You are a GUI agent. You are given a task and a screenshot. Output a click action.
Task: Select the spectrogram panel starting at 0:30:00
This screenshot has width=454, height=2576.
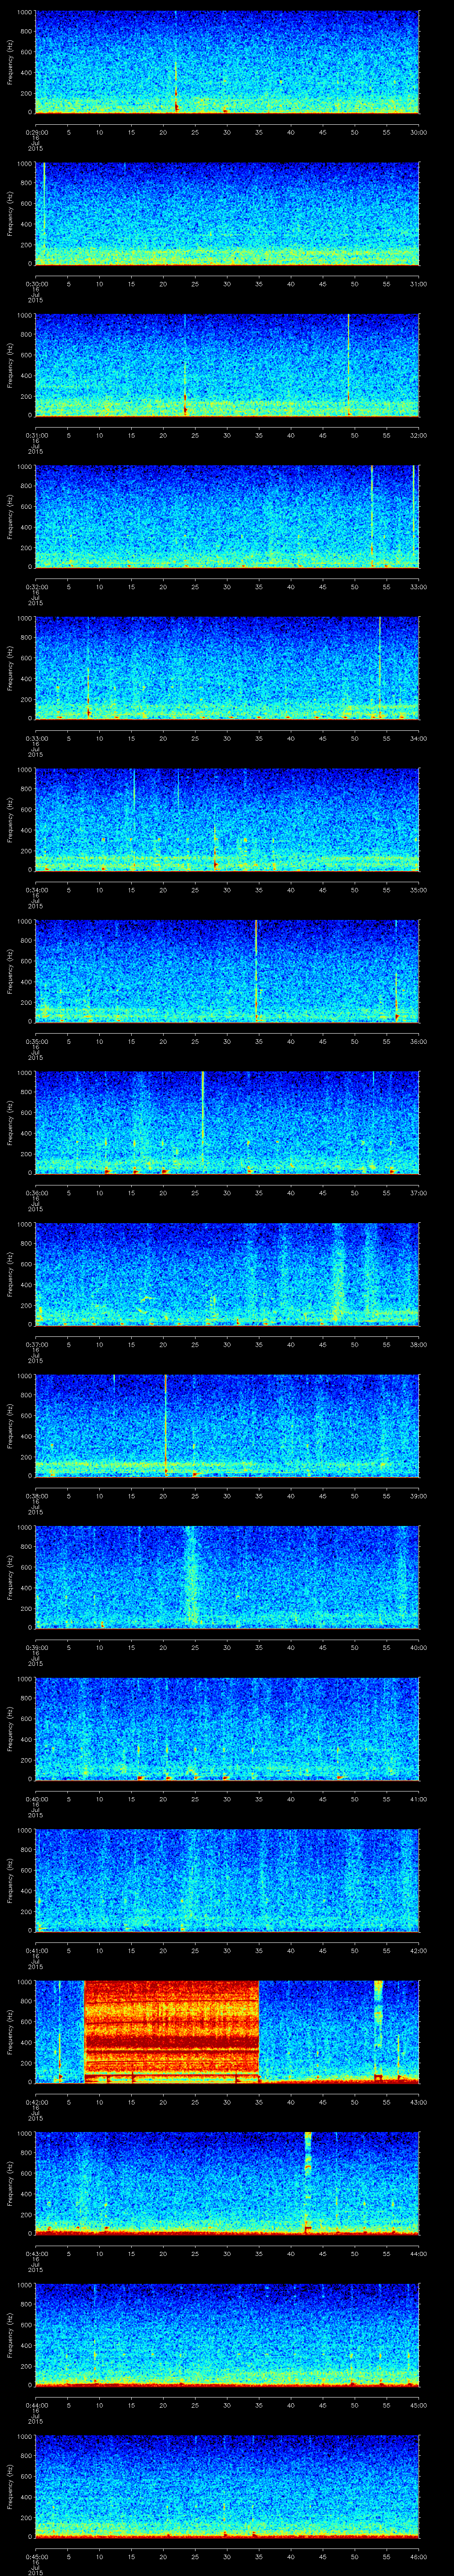pos(227,214)
